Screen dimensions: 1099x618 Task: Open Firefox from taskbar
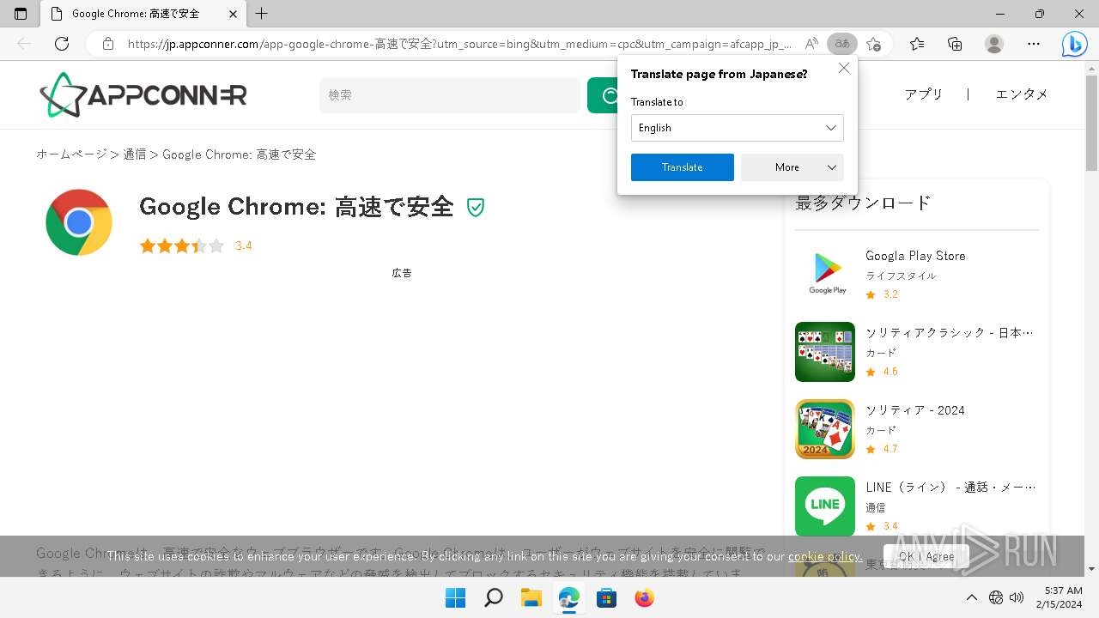pyautogui.click(x=644, y=598)
